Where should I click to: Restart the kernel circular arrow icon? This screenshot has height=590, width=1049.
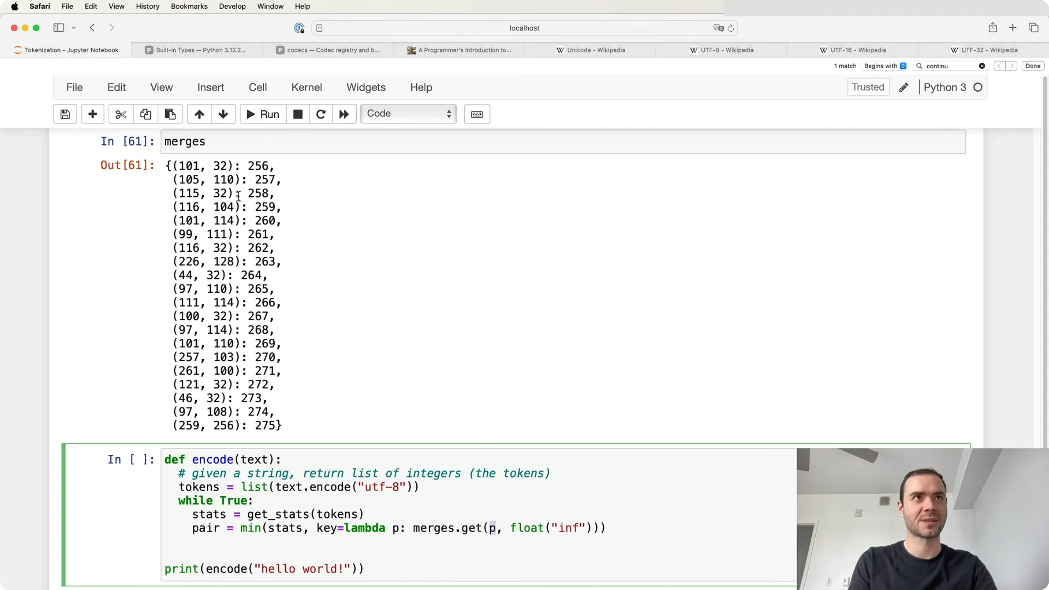(x=321, y=114)
